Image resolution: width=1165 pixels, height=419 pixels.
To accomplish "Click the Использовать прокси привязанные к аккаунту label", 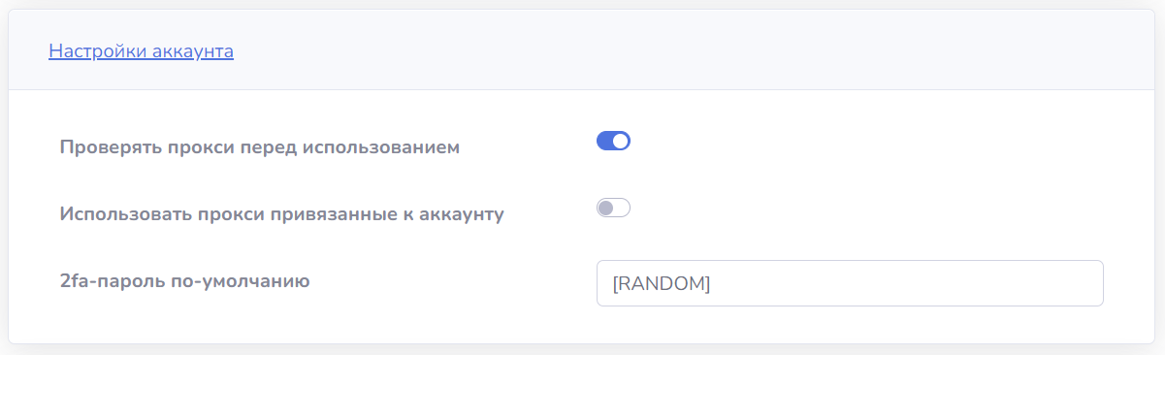I will click(x=281, y=213).
